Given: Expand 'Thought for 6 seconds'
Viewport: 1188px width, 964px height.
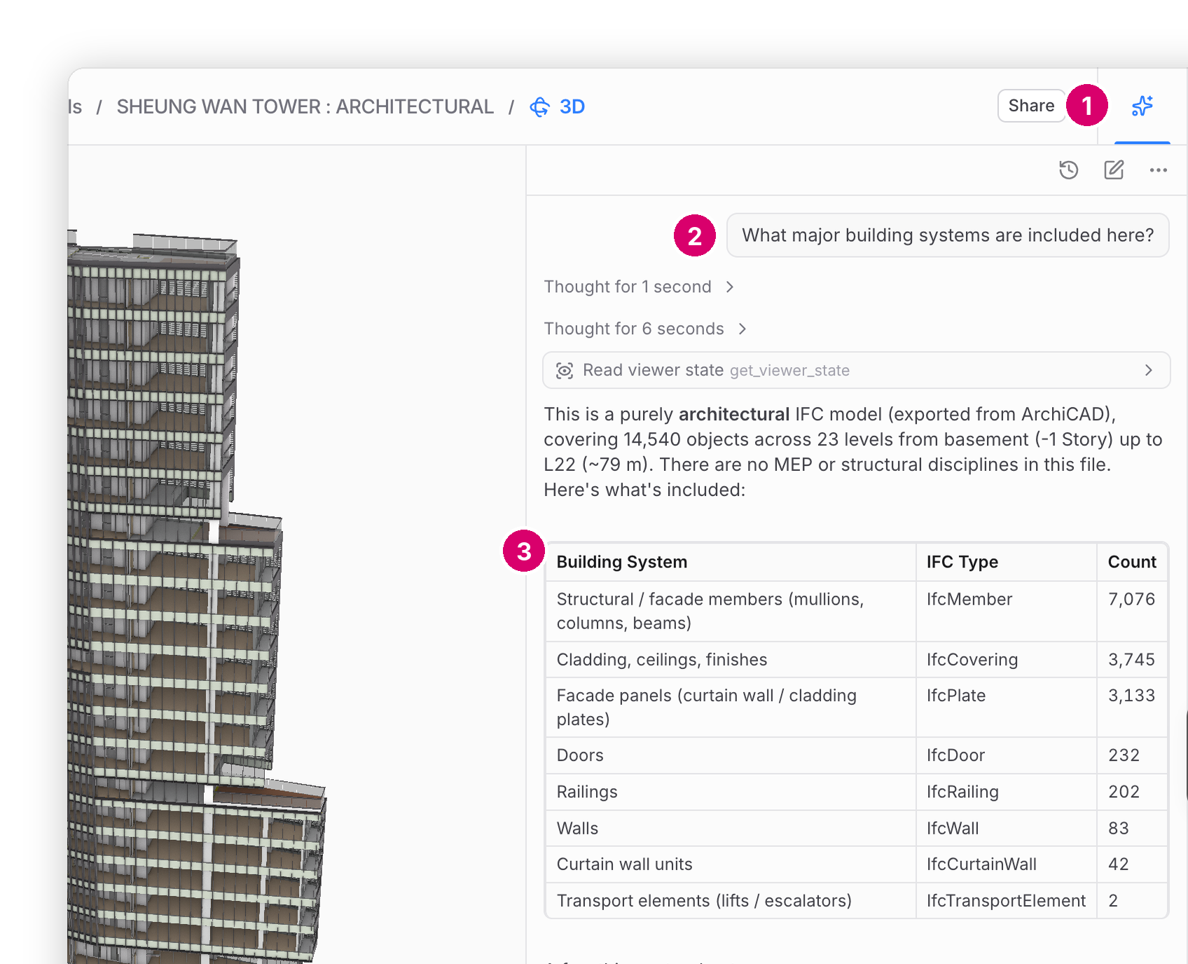Looking at the screenshot, I should pyautogui.click(x=645, y=329).
